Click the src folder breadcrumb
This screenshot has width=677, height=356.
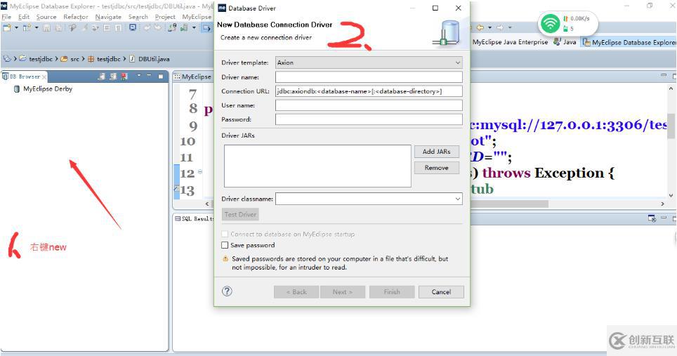[70, 59]
